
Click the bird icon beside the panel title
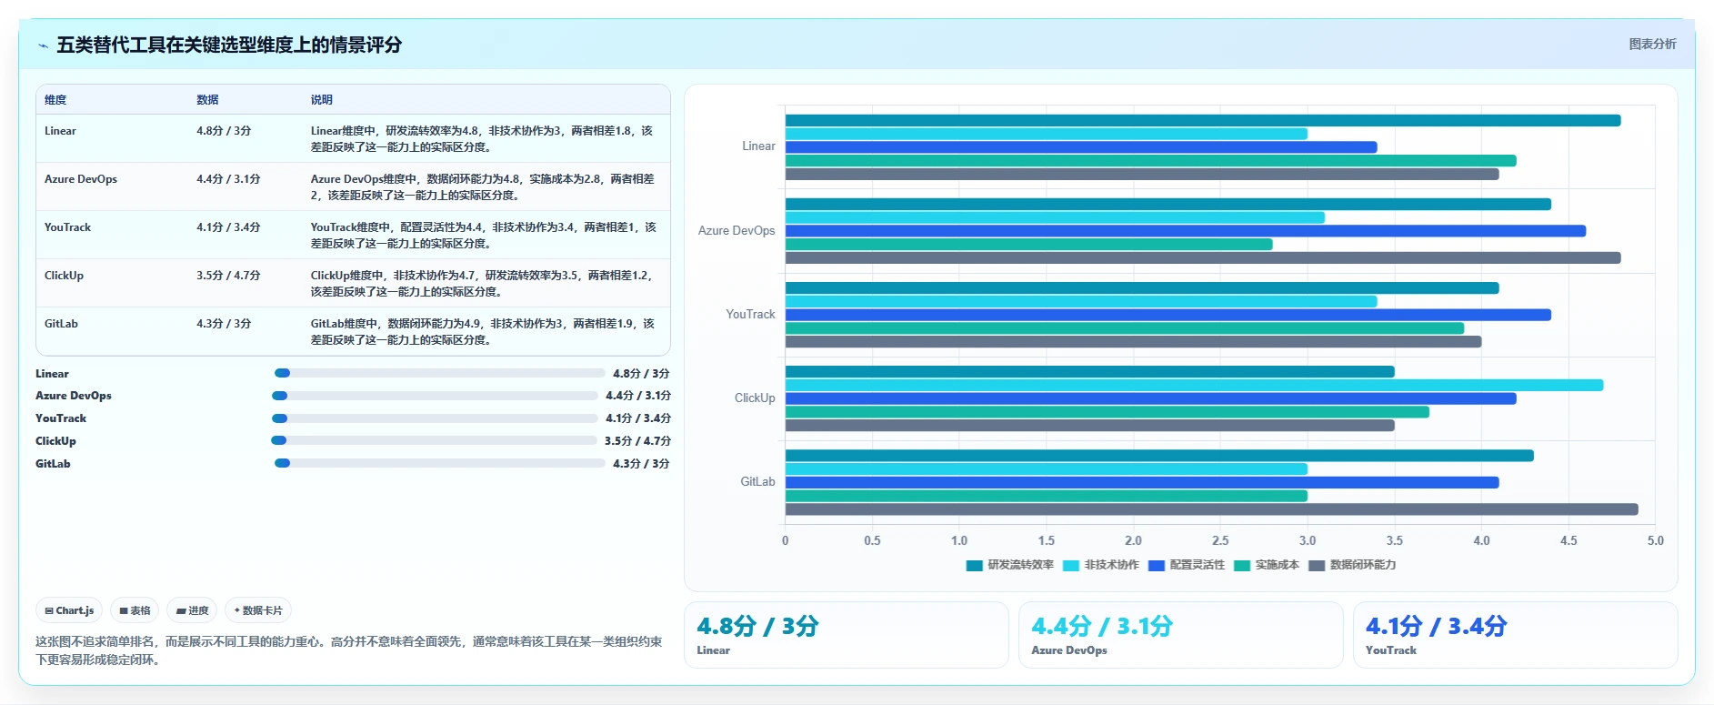coord(43,45)
